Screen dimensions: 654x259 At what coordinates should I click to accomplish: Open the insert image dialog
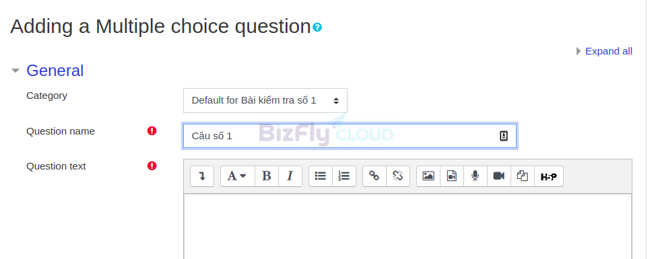tap(428, 176)
